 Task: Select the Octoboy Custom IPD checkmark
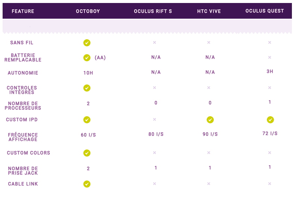point(87,120)
